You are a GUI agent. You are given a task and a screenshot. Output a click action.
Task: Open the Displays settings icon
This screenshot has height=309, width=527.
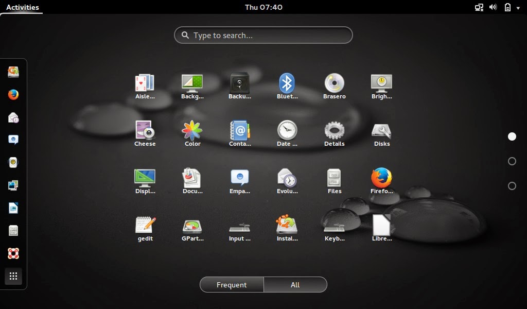point(145,178)
